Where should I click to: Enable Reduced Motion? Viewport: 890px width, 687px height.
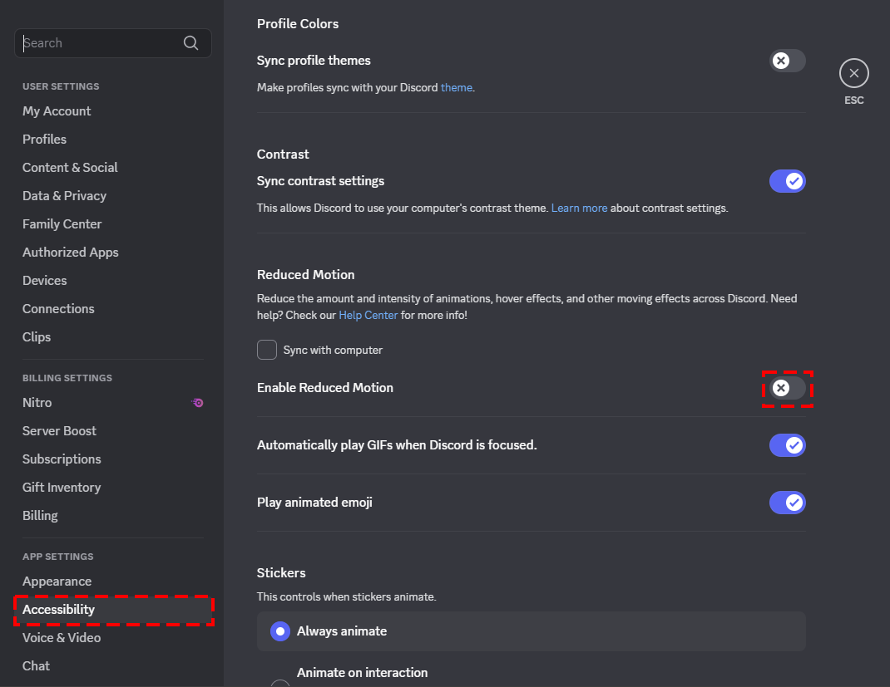[787, 388]
